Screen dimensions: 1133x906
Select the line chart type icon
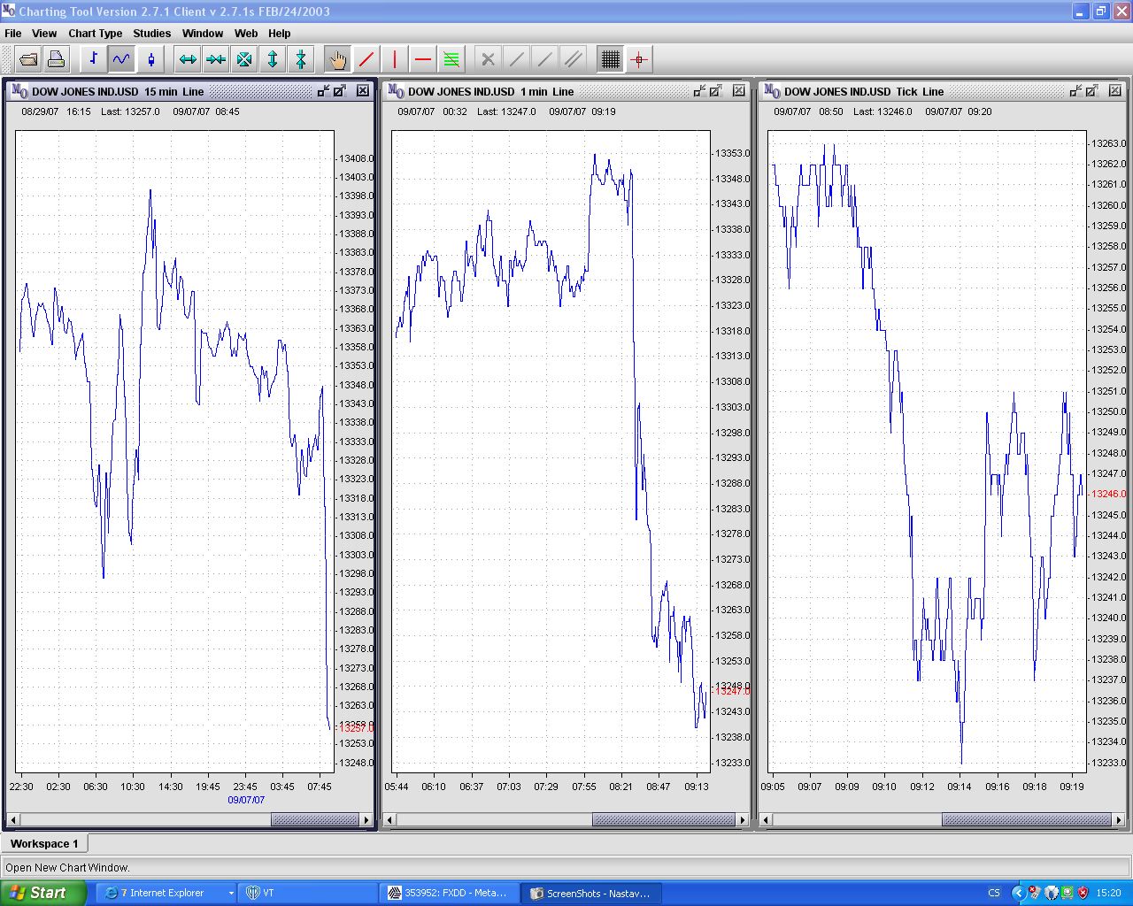pos(121,59)
